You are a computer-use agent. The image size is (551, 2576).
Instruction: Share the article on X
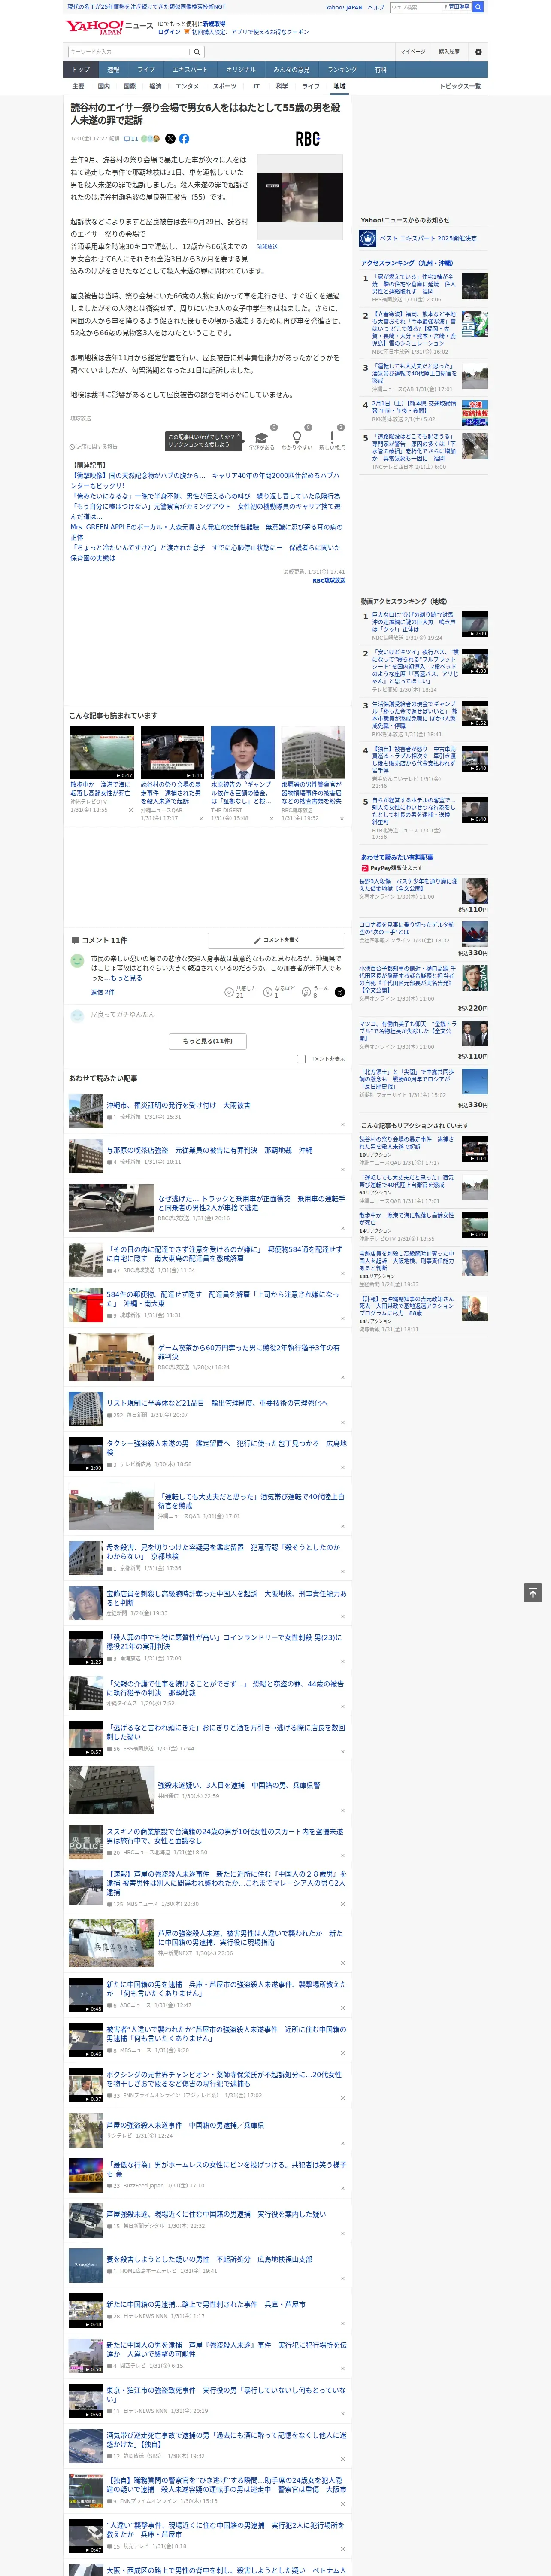[170, 139]
